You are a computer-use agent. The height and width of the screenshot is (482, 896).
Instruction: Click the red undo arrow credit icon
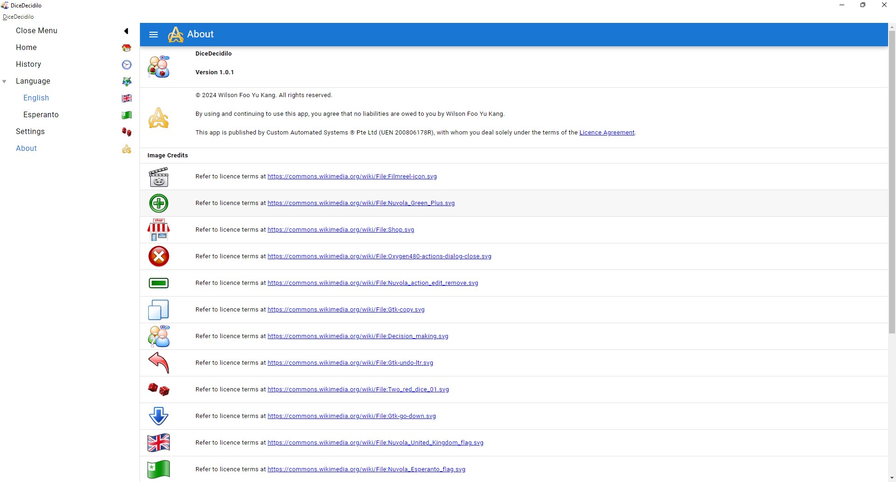click(x=159, y=363)
